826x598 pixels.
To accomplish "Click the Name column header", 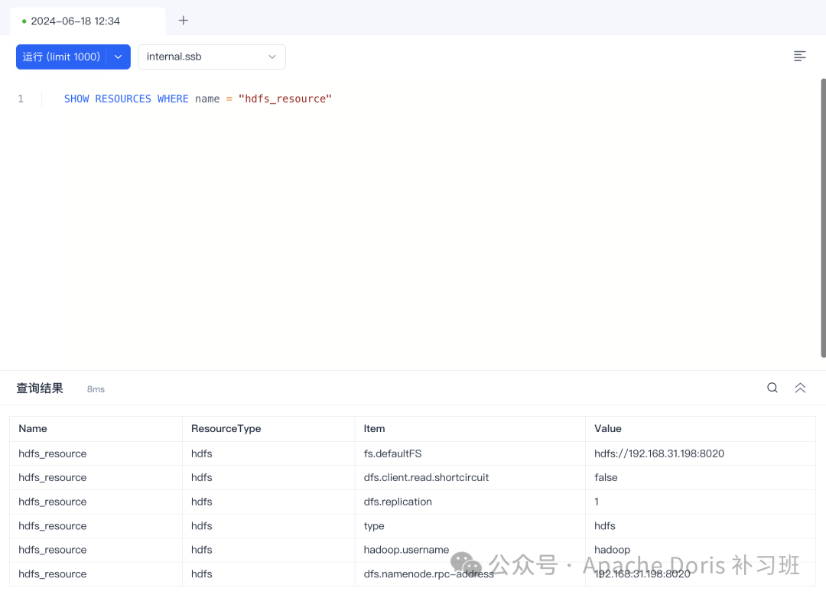I will point(96,429).
